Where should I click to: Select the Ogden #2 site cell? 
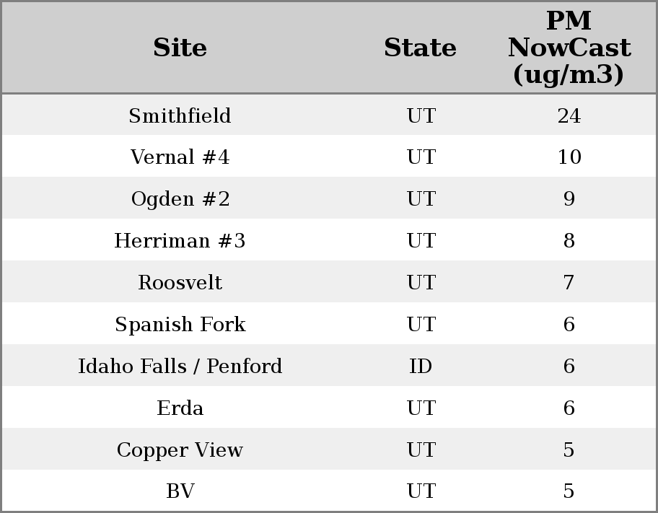coord(180,199)
